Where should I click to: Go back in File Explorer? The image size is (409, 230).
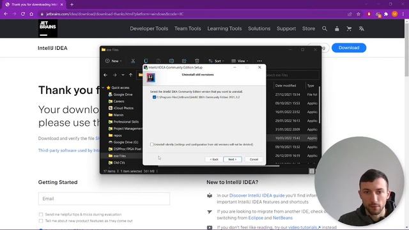click(x=105, y=75)
